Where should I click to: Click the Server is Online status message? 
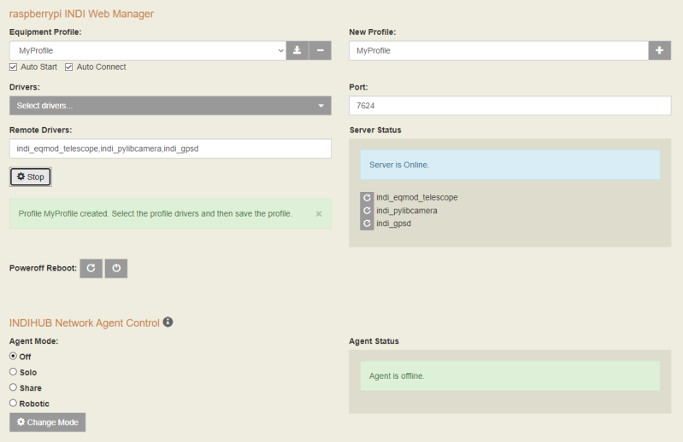pyautogui.click(x=510, y=165)
